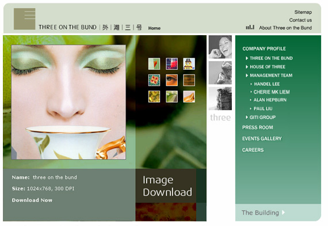The height and width of the screenshot is (226, 328).
Task: Click the large woman with teacup image
Action: 68,102
